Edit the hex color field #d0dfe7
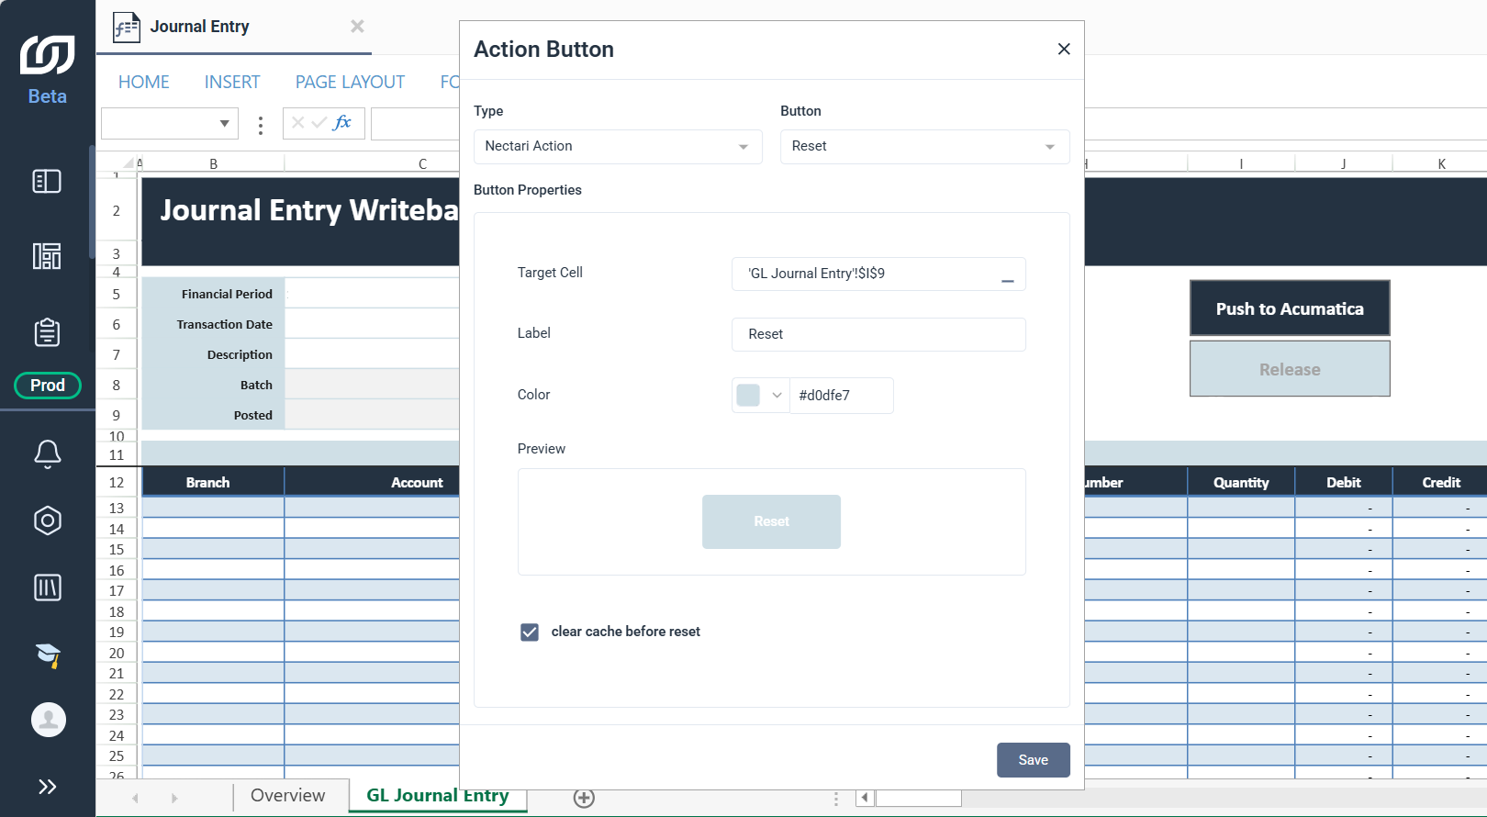Screen dimensions: 1487x817 [841, 396]
